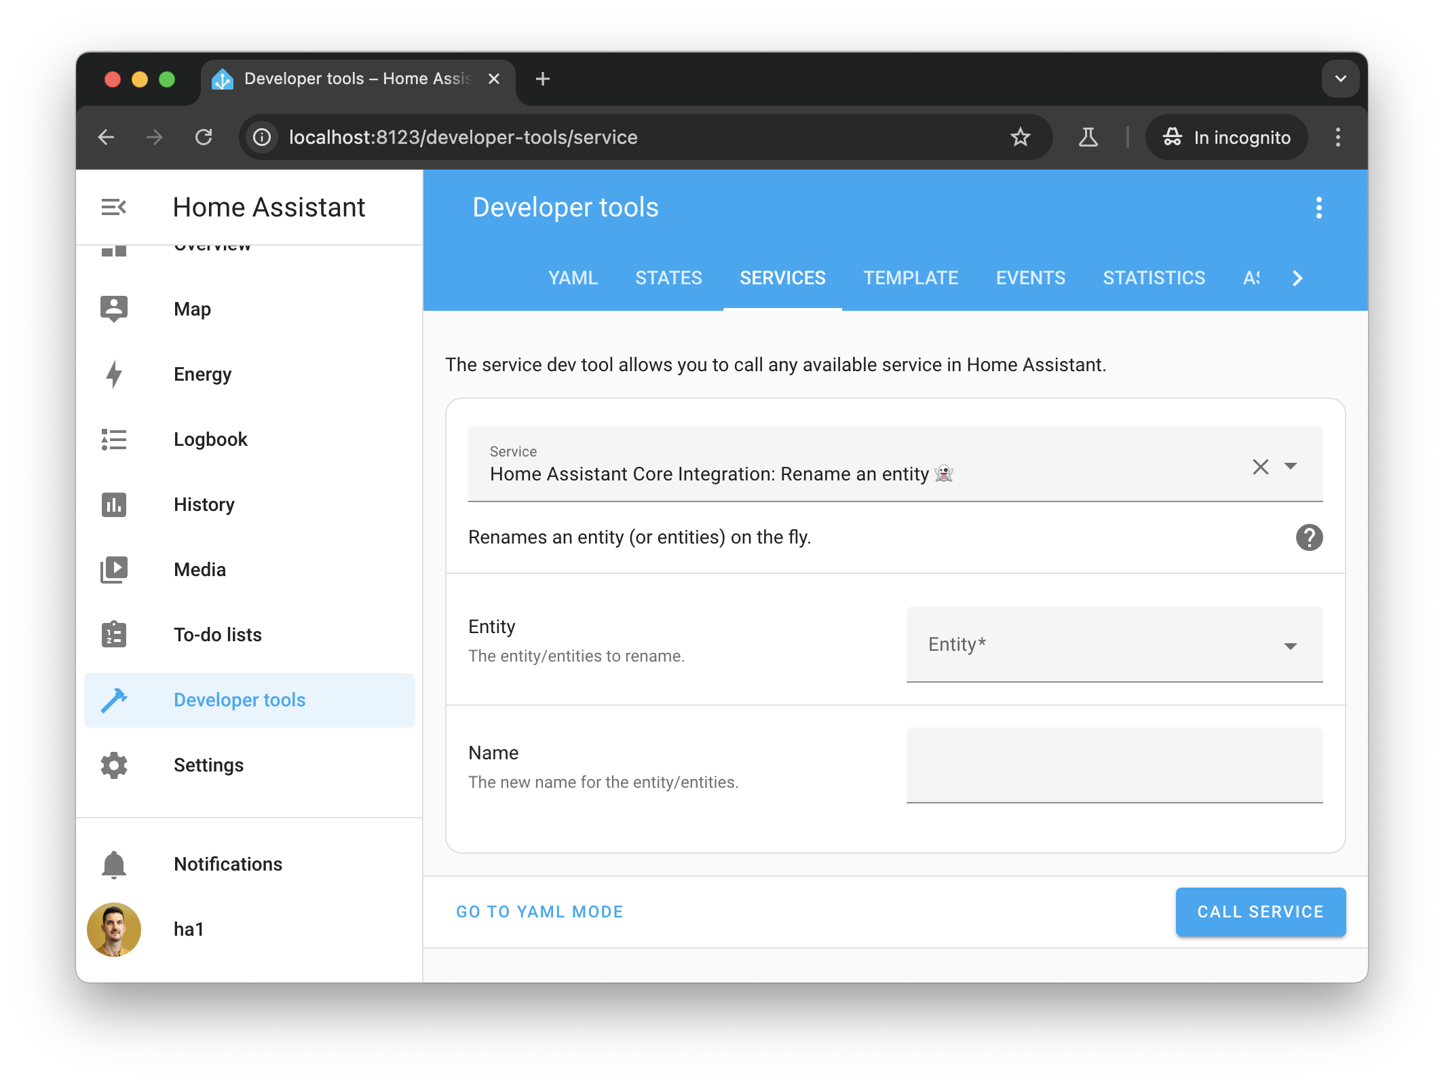Open the Media playback icon
The height and width of the screenshot is (1083, 1444).
114,569
